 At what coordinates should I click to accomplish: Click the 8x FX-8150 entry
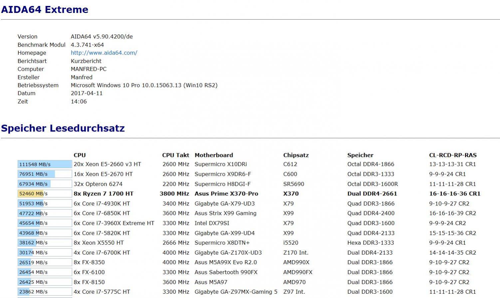(x=89, y=282)
